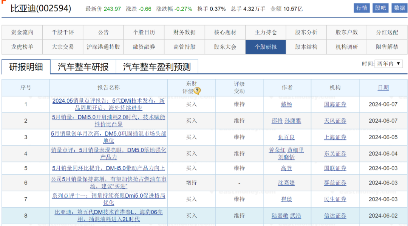Click author link 孙潇雅
The image size is (408, 226).
tap(293, 121)
